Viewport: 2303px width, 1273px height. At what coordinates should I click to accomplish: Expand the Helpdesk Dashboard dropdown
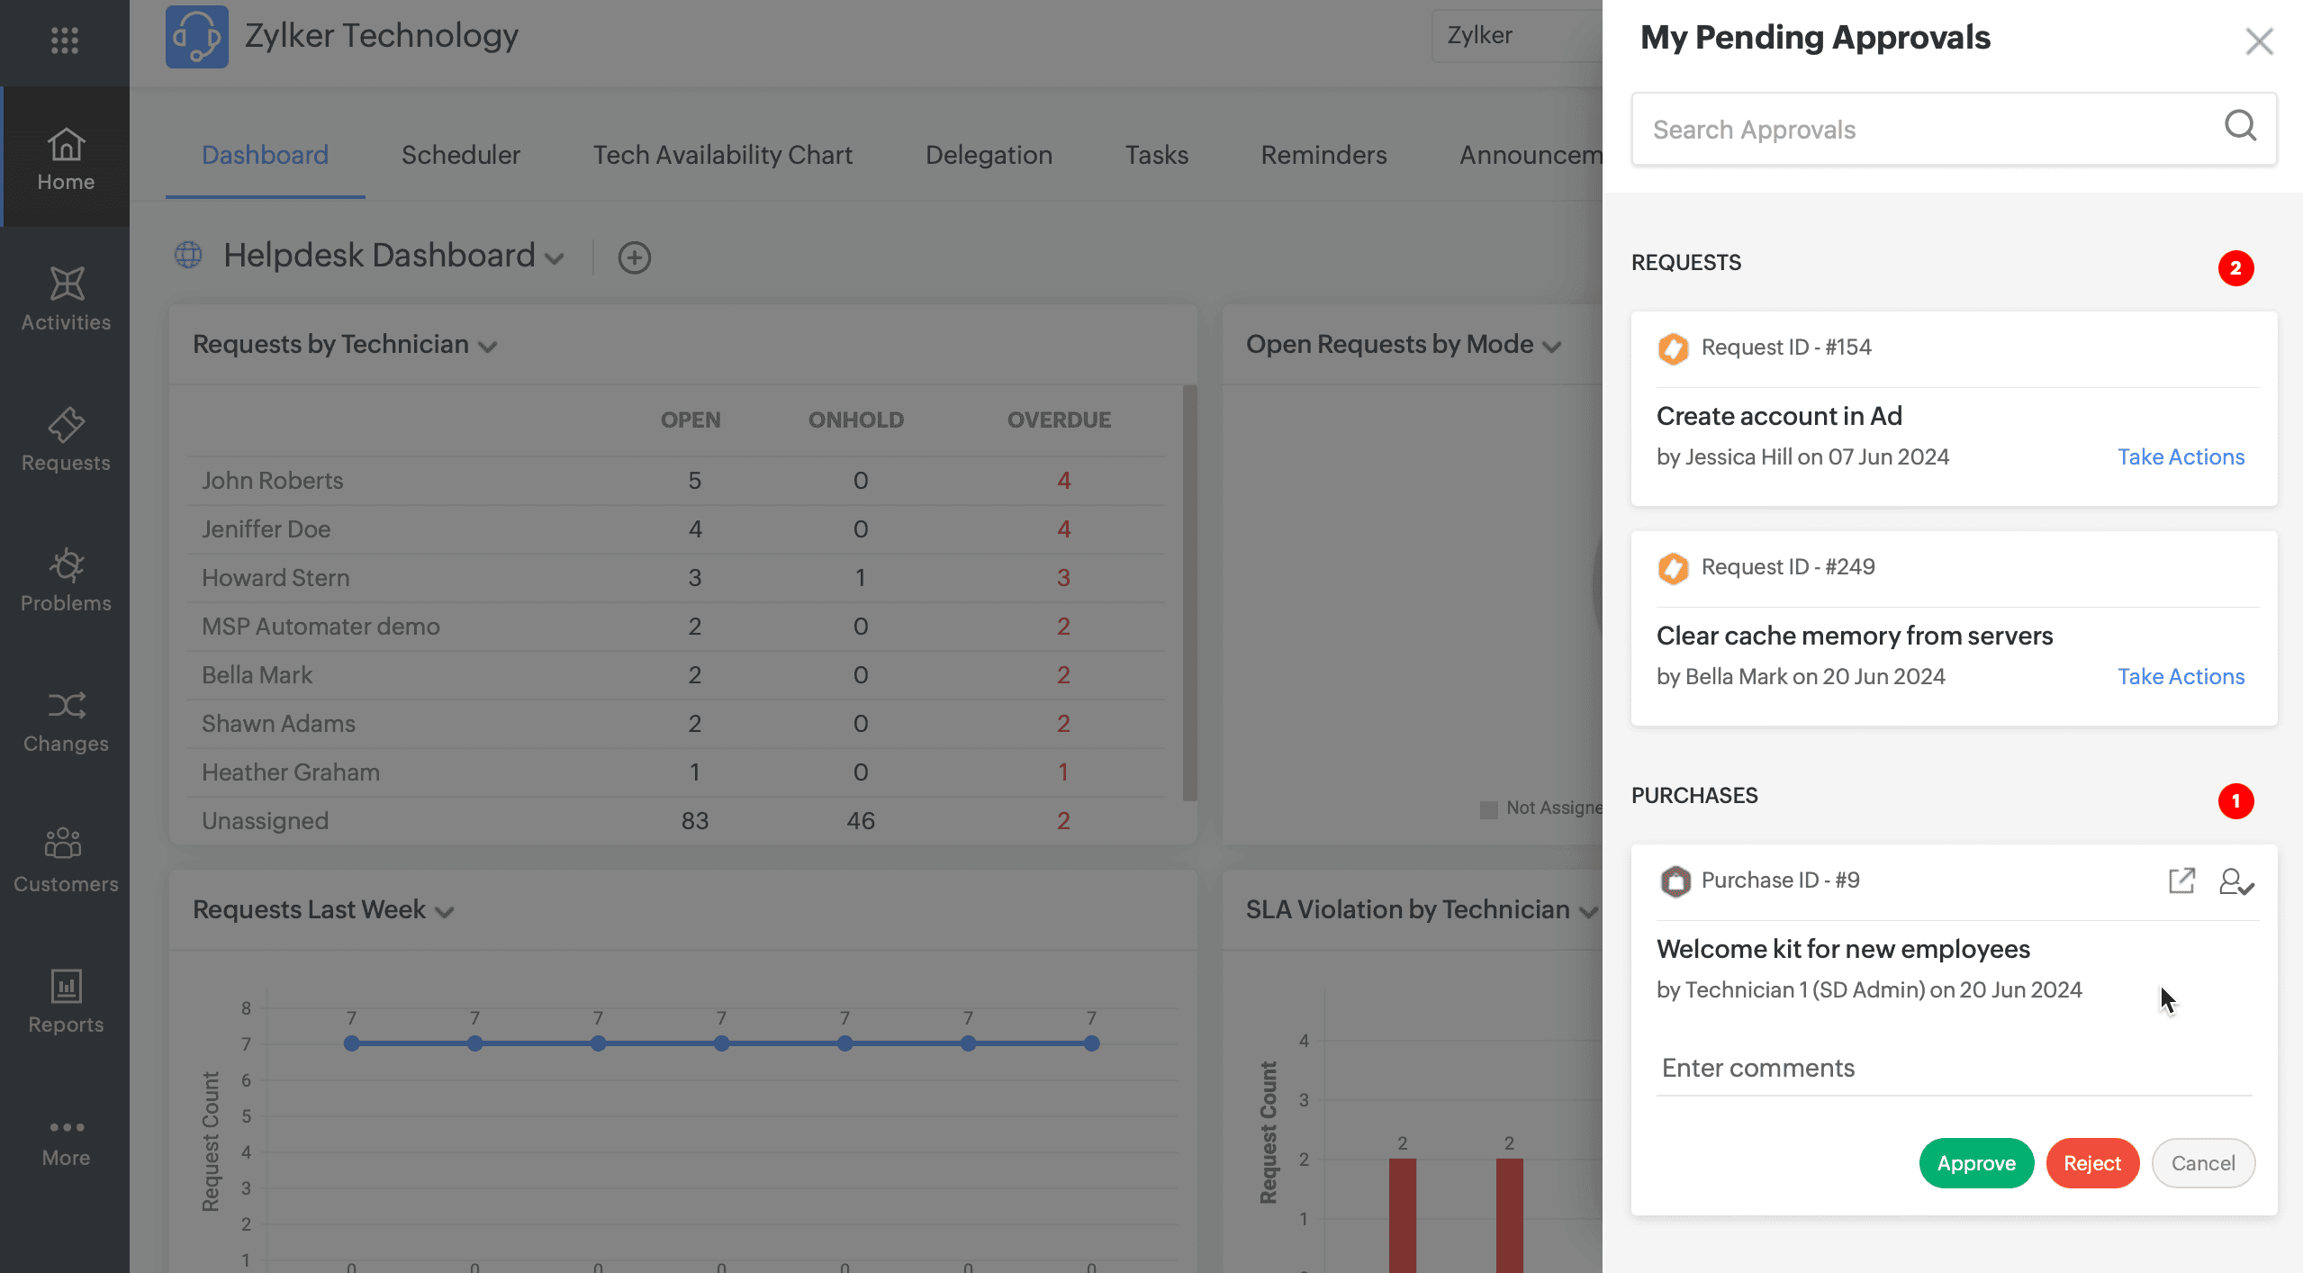[555, 259]
